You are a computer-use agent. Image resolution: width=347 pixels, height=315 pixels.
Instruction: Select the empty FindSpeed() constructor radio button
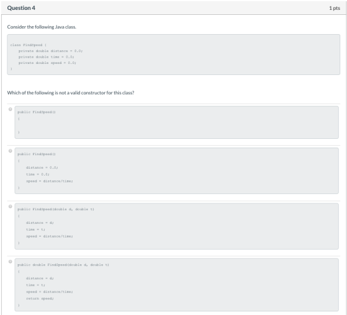click(10, 109)
